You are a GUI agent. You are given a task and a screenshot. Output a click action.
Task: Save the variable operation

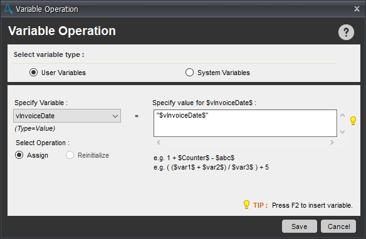(299, 226)
